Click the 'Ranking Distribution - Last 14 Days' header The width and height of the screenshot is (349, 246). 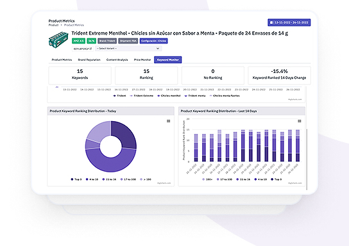(242, 111)
